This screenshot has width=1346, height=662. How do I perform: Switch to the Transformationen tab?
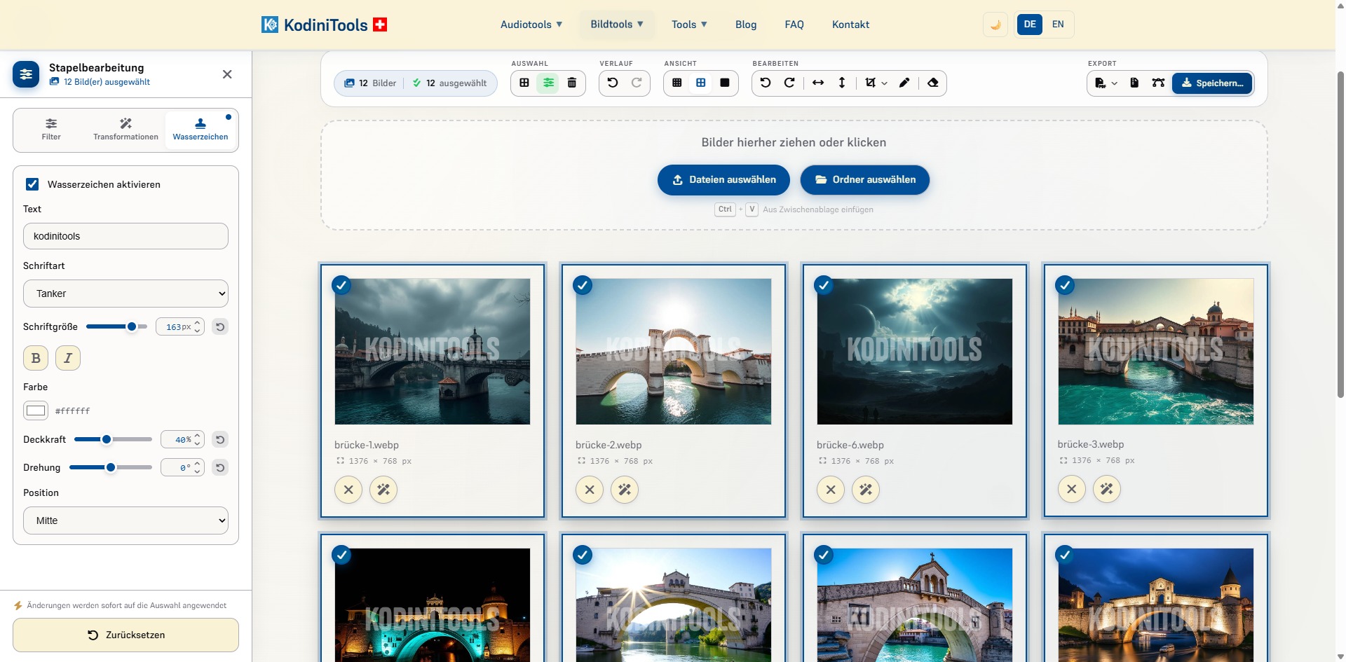point(125,130)
